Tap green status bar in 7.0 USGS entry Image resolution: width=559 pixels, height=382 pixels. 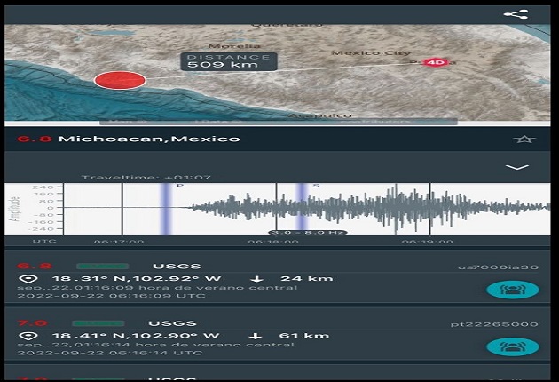click(x=98, y=323)
